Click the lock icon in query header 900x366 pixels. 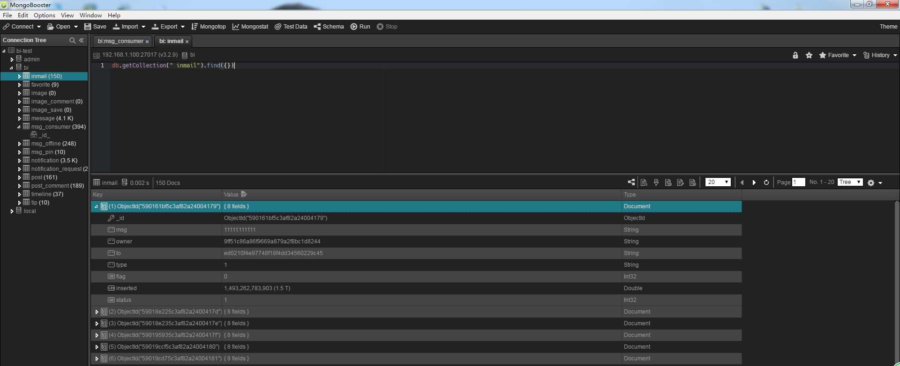795,55
